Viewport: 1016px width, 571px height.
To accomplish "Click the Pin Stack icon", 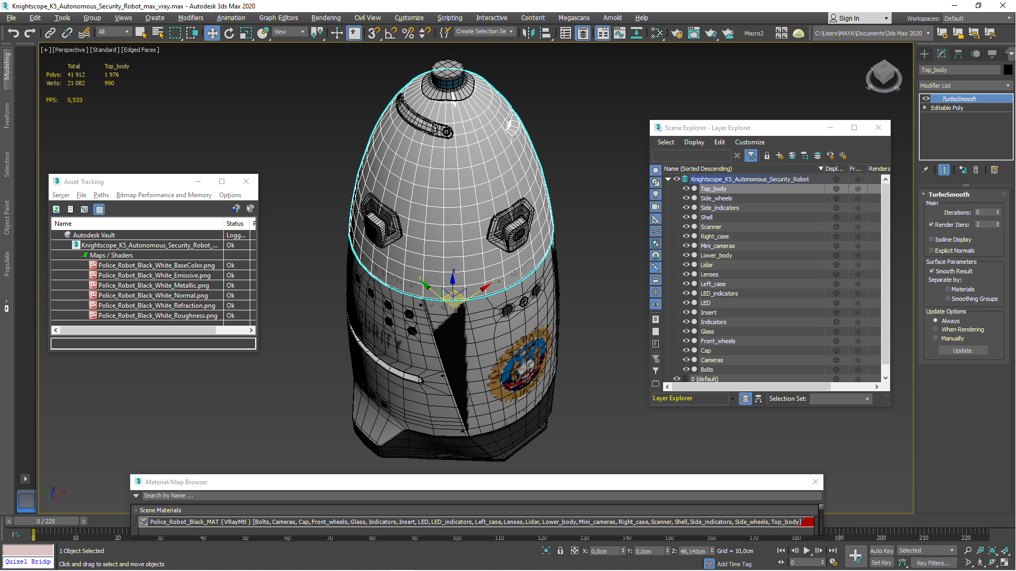I will point(925,170).
